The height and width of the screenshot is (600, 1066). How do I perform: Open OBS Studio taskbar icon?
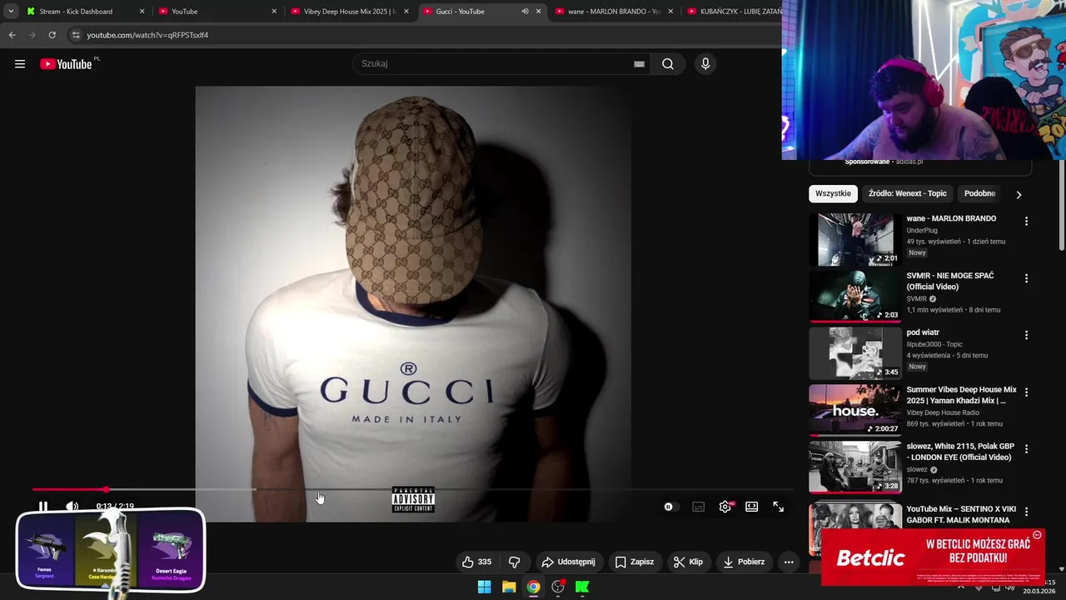tap(558, 587)
